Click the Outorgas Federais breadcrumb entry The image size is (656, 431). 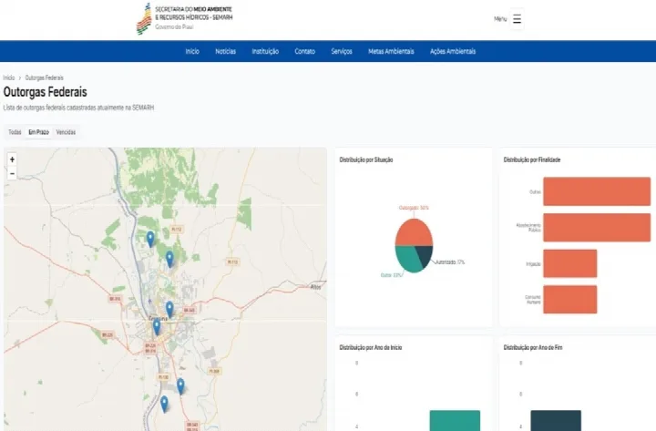click(45, 77)
